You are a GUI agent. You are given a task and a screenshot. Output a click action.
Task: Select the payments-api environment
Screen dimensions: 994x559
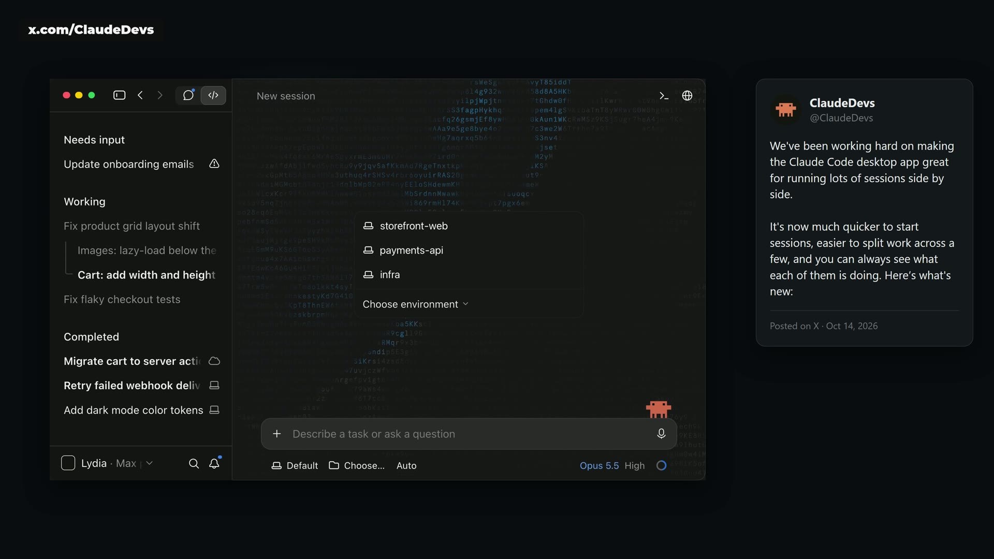coord(469,251)
